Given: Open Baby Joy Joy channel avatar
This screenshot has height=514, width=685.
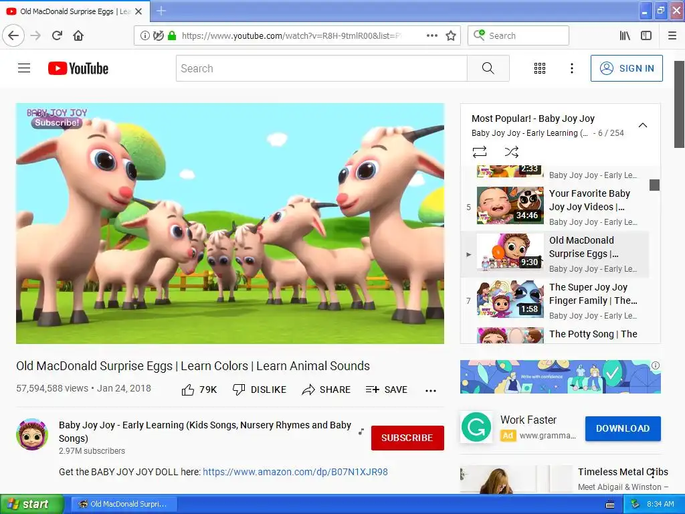Looking at the screenshot, I should (32, 434).
